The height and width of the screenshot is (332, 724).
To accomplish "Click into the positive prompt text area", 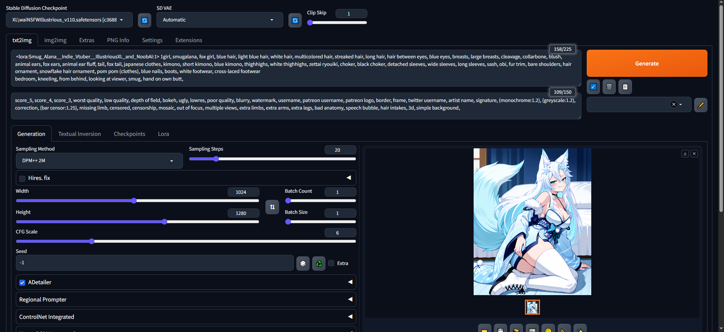I will click(x=296, y=68).
